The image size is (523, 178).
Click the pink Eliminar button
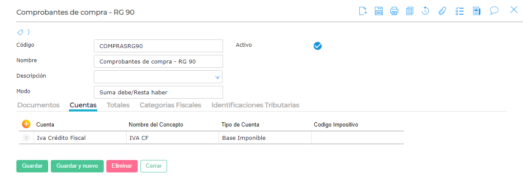pos(122,166)
